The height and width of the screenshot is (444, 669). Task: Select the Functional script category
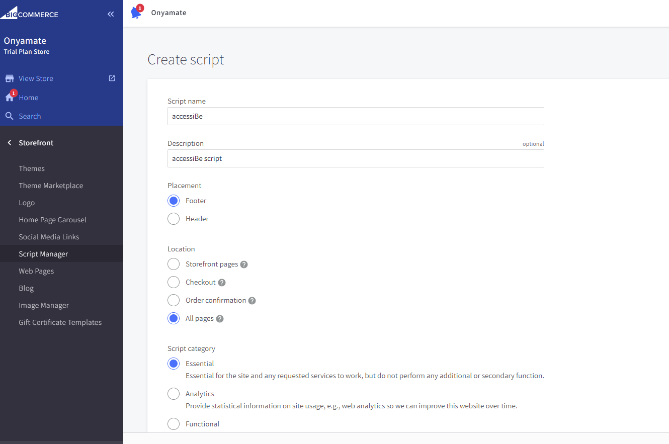[173, 423]
